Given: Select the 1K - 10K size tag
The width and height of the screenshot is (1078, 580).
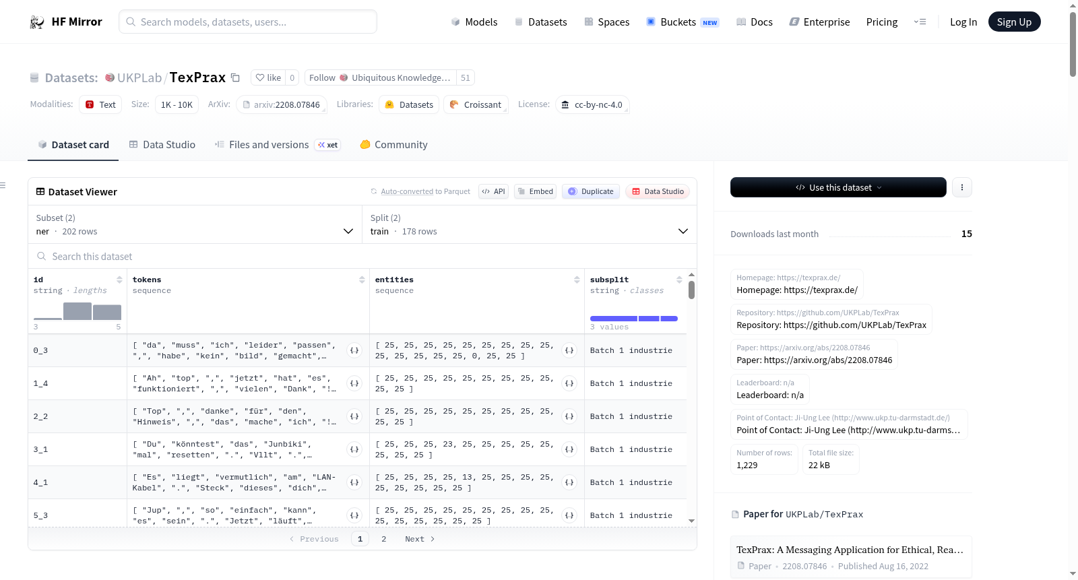Looking at the screenshot, I should coord(177,104).
